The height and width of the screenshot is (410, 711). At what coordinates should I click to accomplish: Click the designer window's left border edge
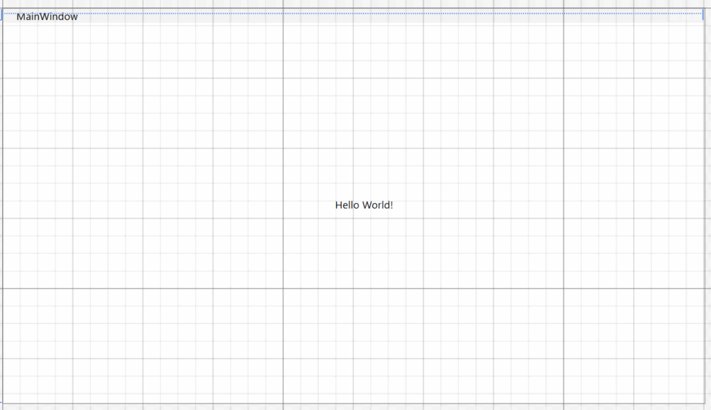coord(2,208)
